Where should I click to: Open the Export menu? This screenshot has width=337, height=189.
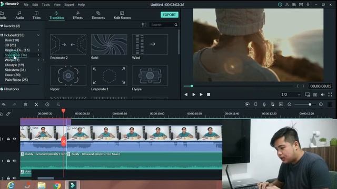[69, 5]
